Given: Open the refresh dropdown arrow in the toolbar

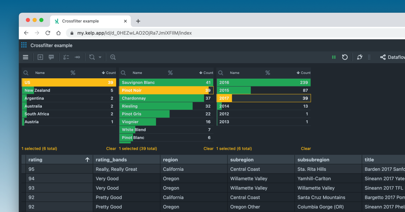Looking at the screenshot, I should 99,57.
